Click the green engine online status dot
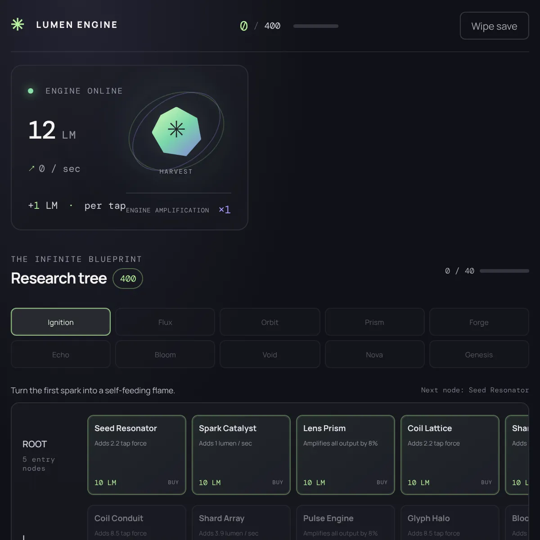This screenshot has width=540, height=540. pos(31,91)
